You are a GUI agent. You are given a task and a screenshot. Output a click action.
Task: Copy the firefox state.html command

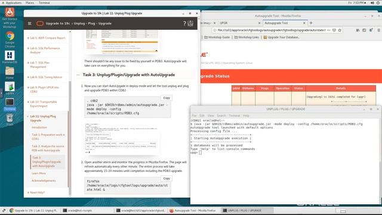[167, 179]
